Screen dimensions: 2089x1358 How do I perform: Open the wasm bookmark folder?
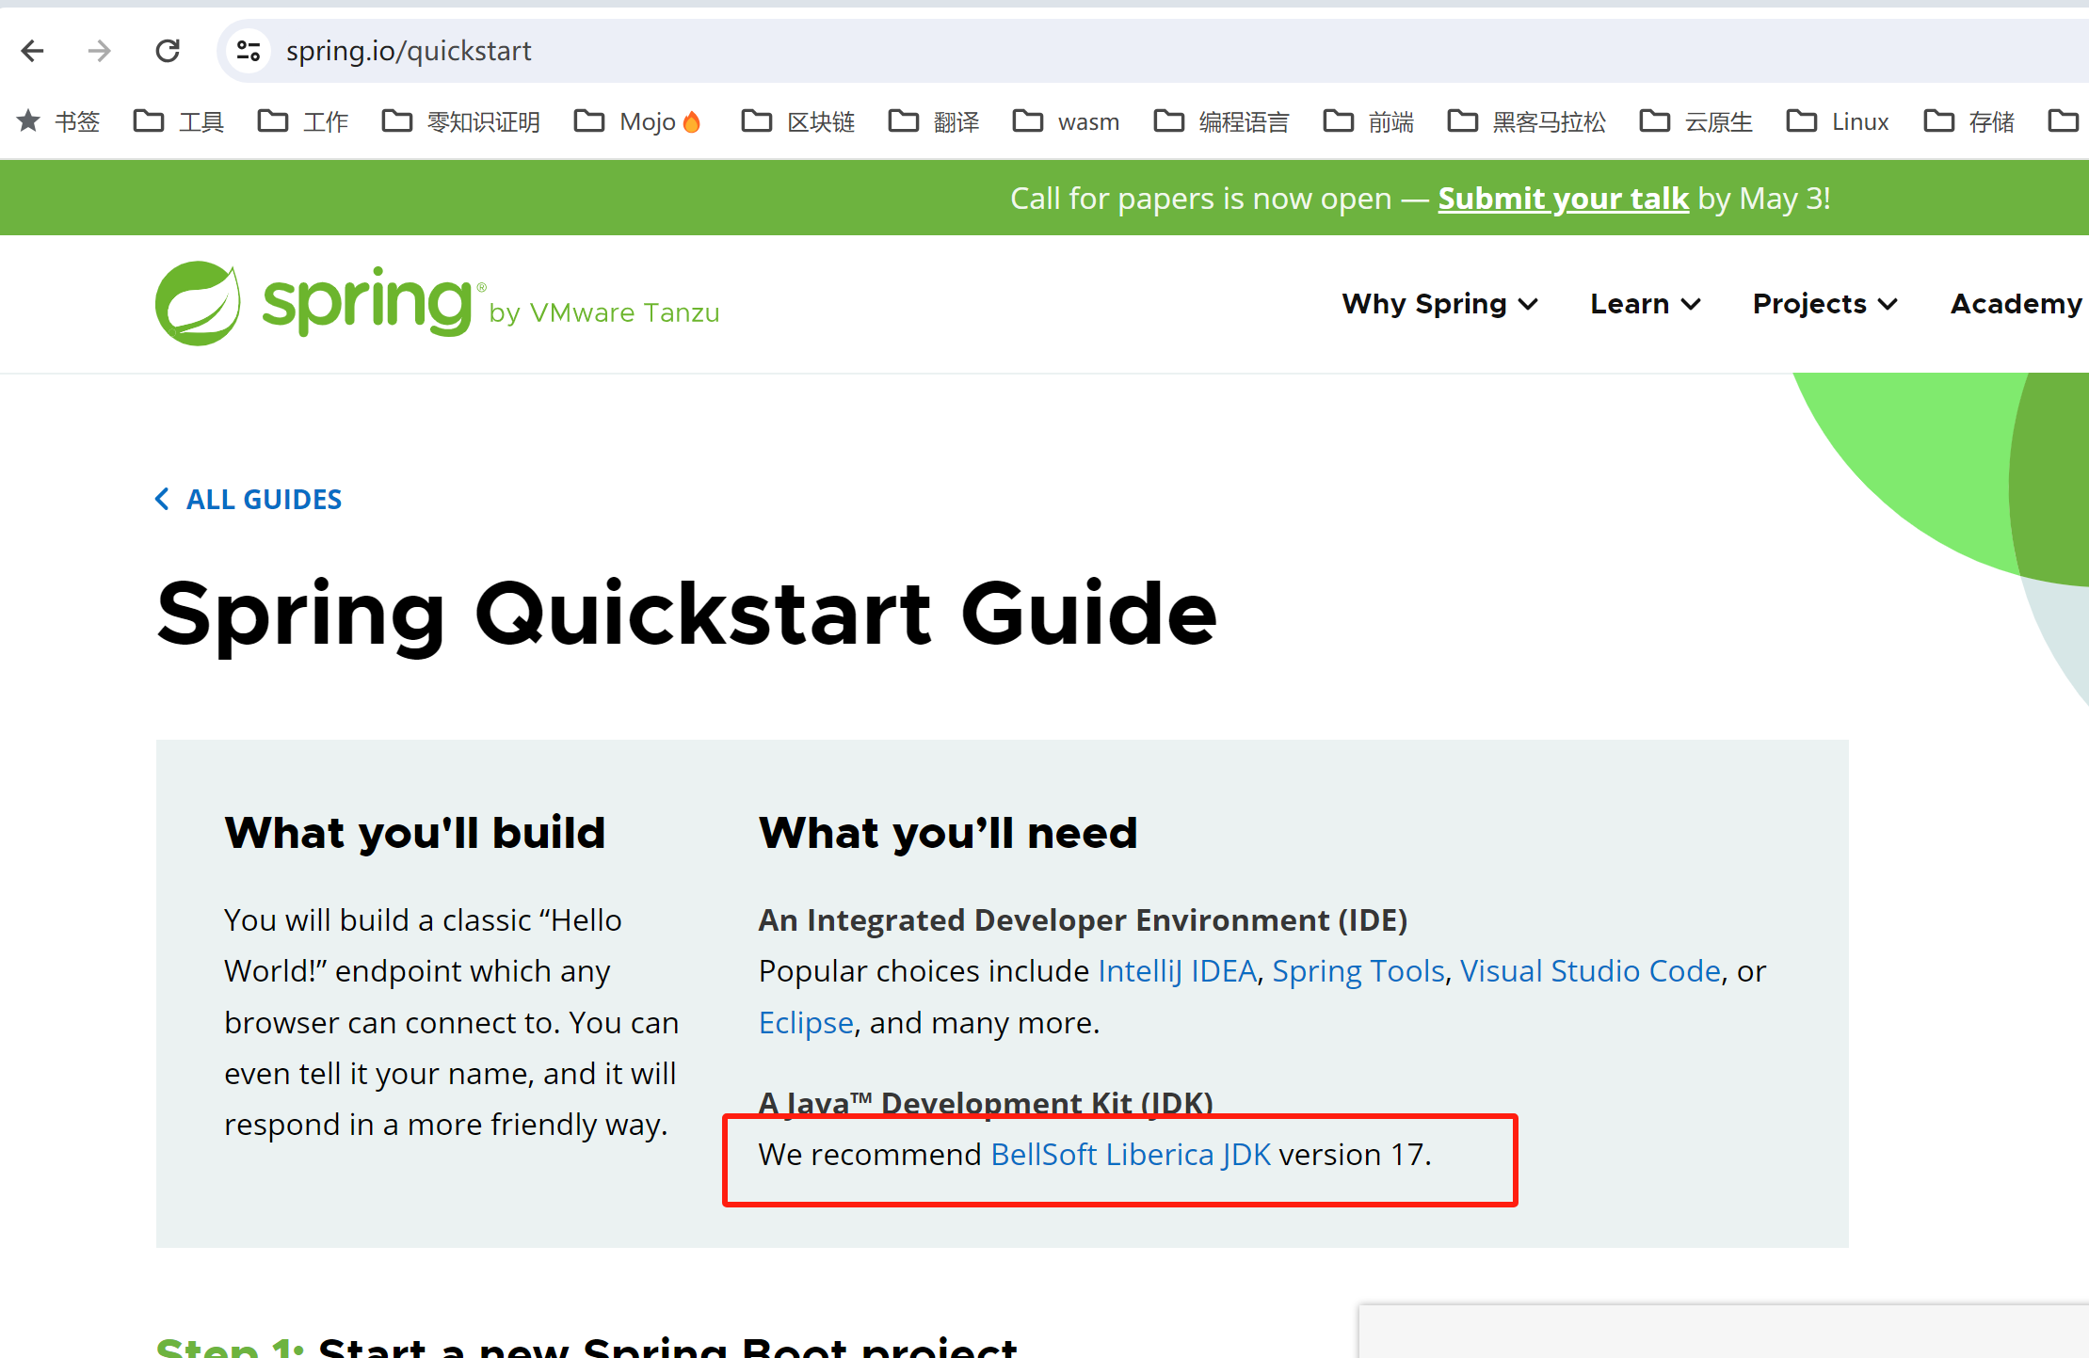coord(1066,121)
